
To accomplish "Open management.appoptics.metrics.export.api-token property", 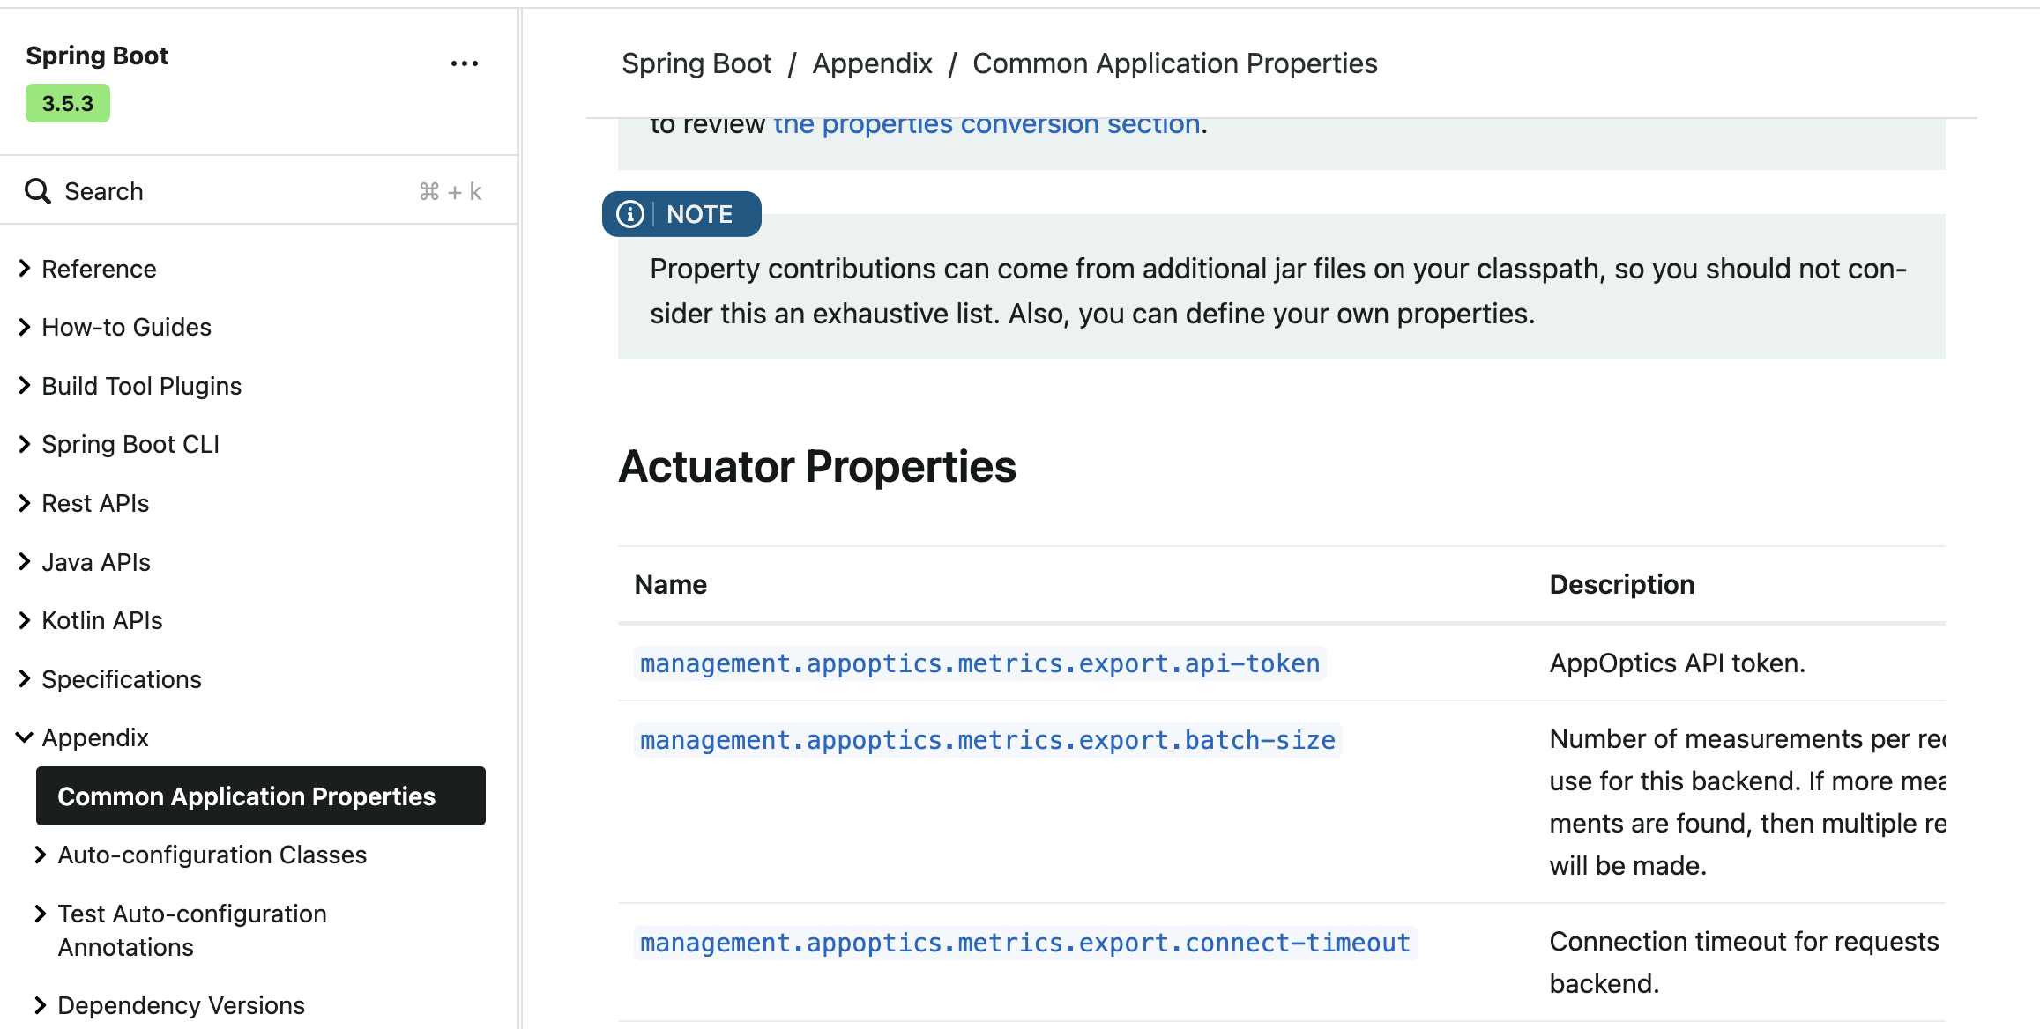I will coord(979,663).
